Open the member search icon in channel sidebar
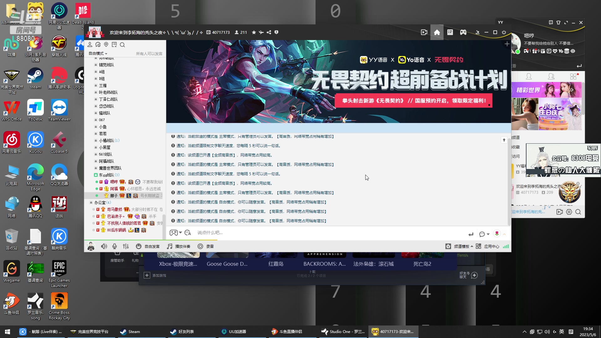 [x=122, y=44]
